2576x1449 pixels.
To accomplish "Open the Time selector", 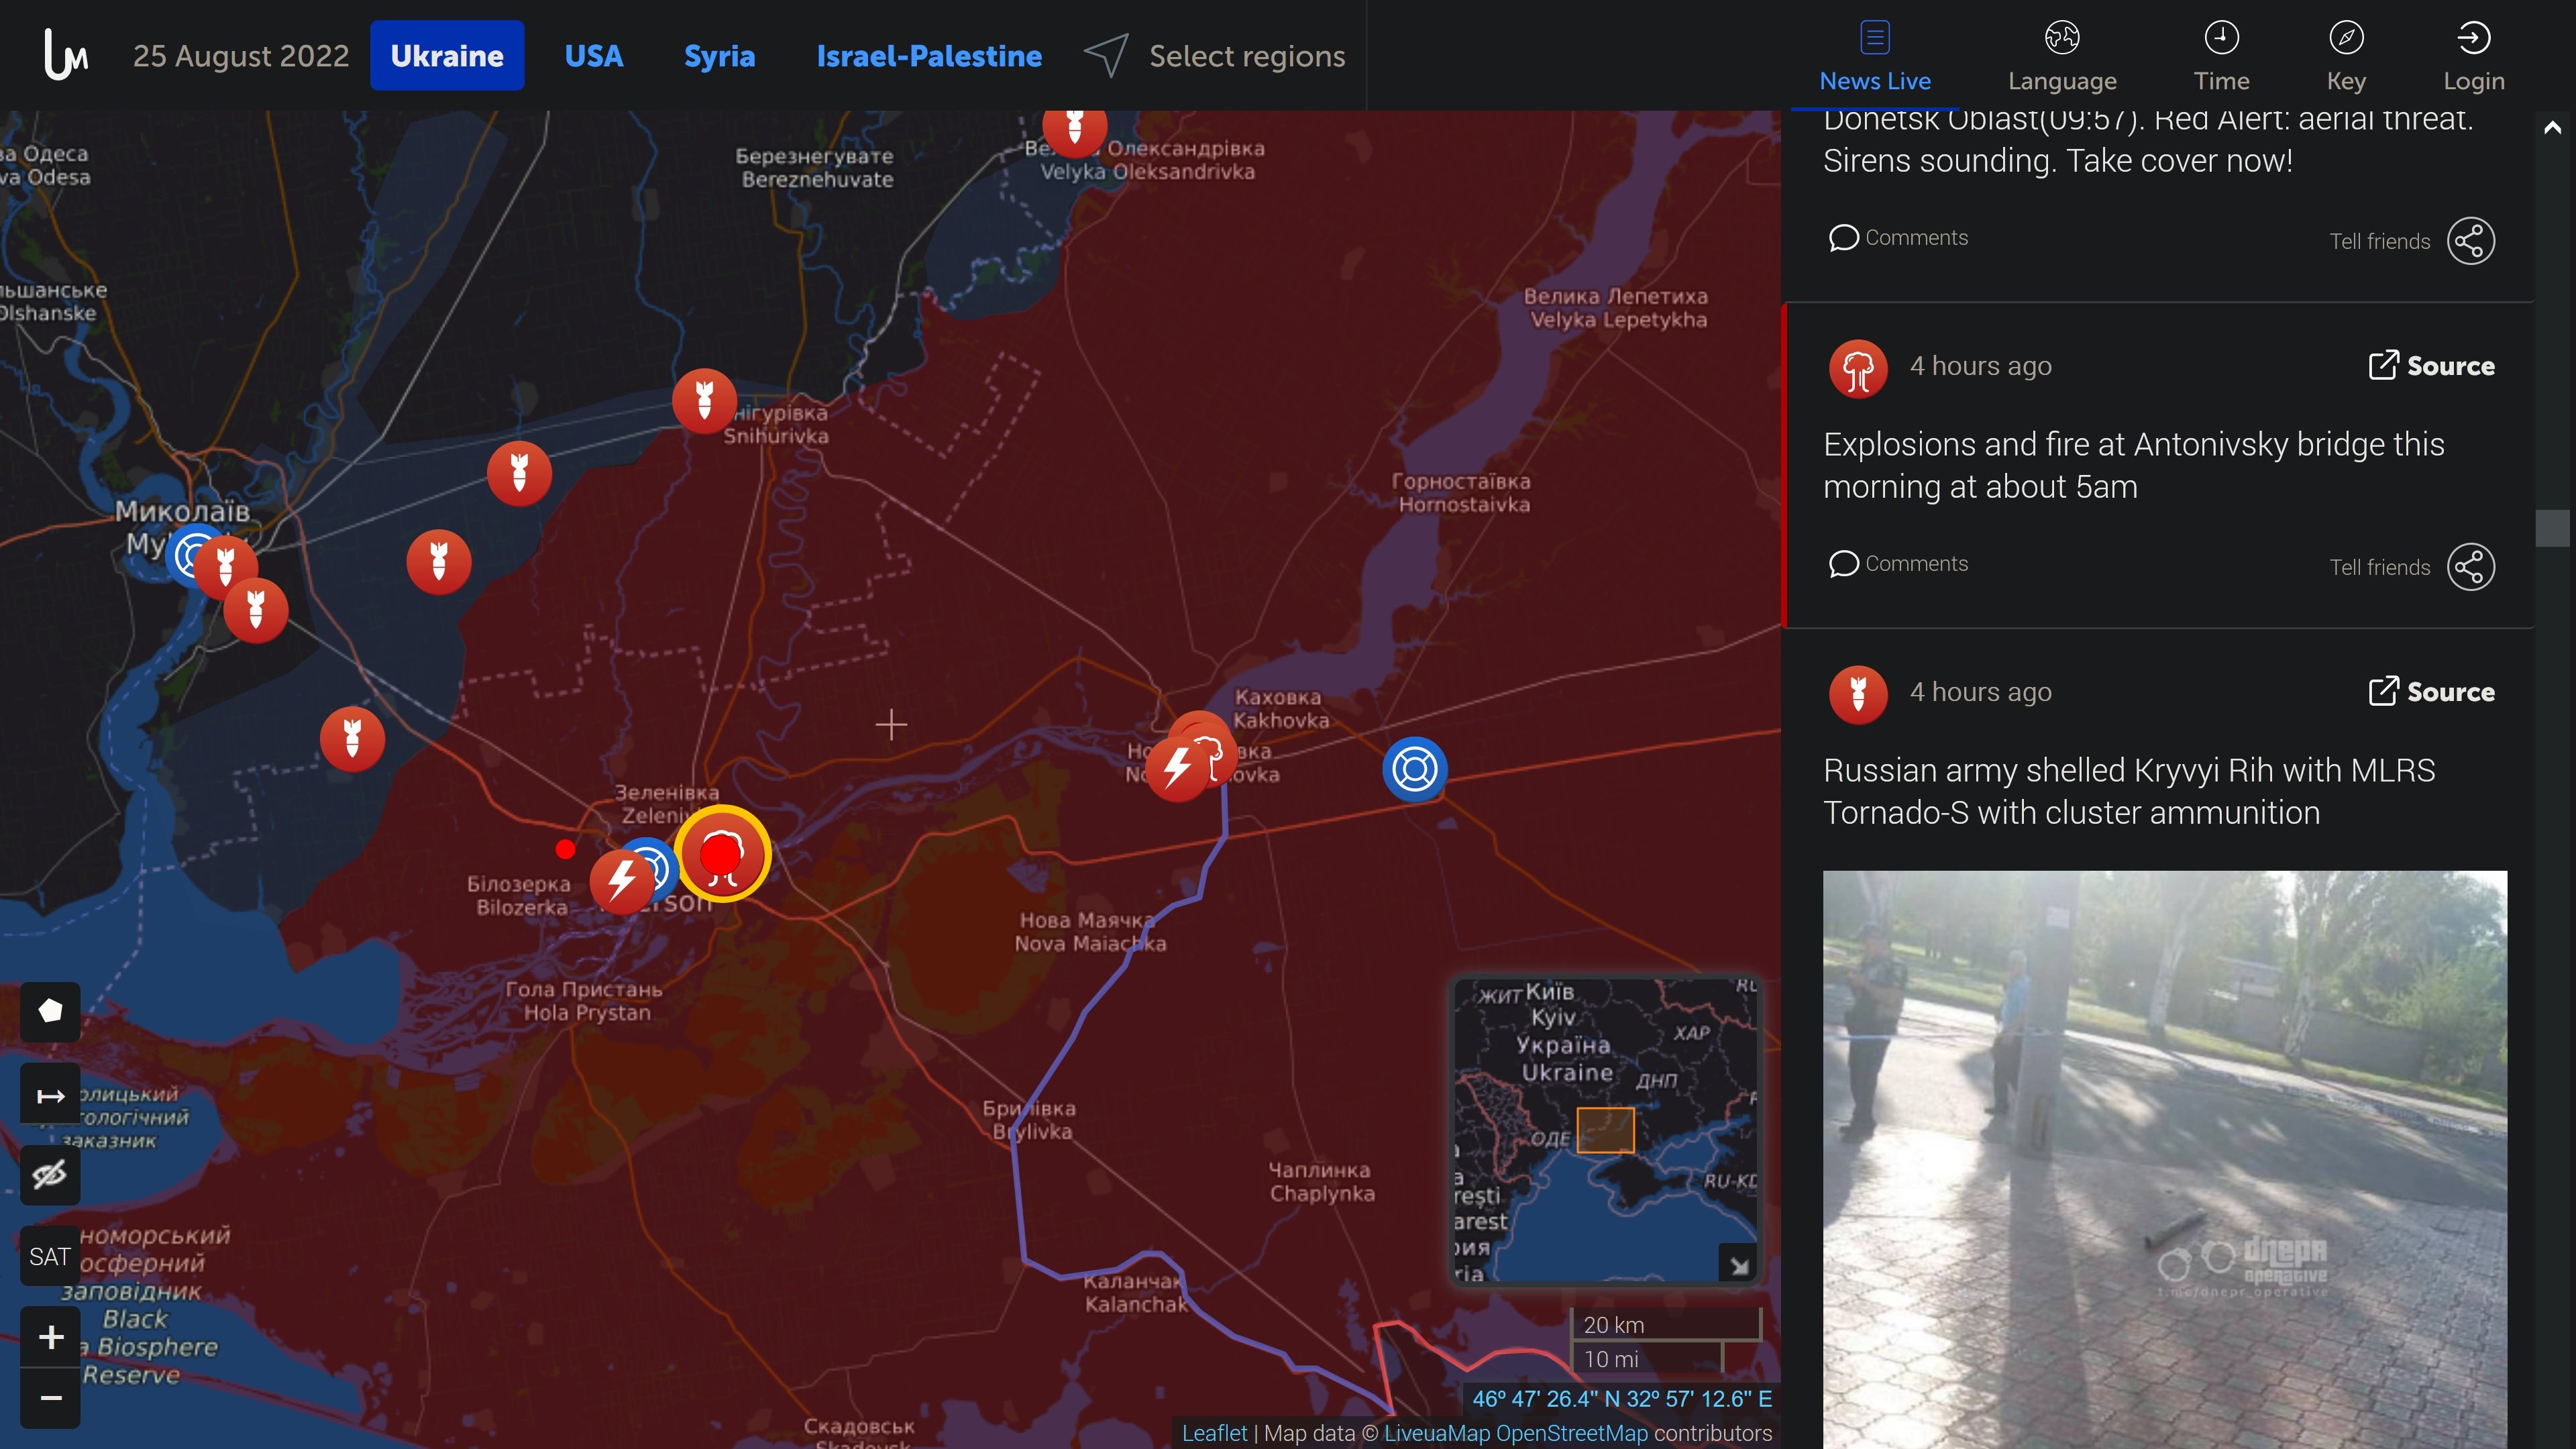I will tap(2222, 57).
